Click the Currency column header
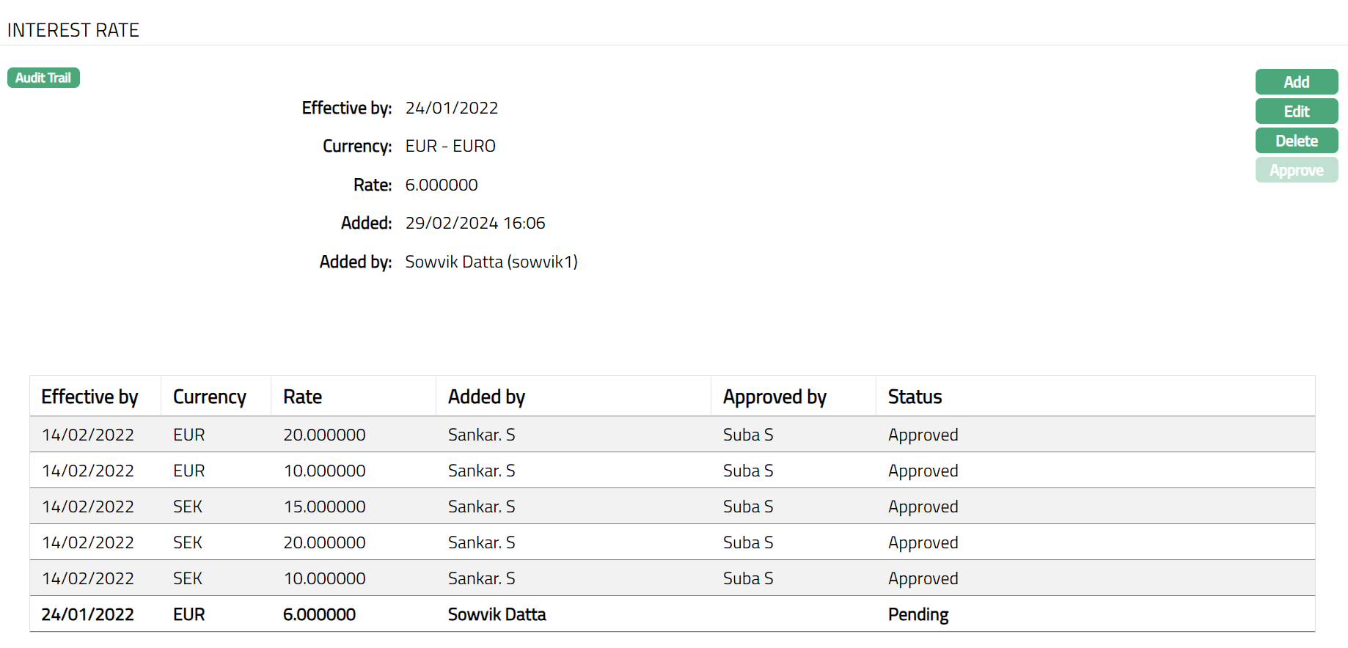The height and width of the screenshot is (648, 1348). click(x=209, y=397)
